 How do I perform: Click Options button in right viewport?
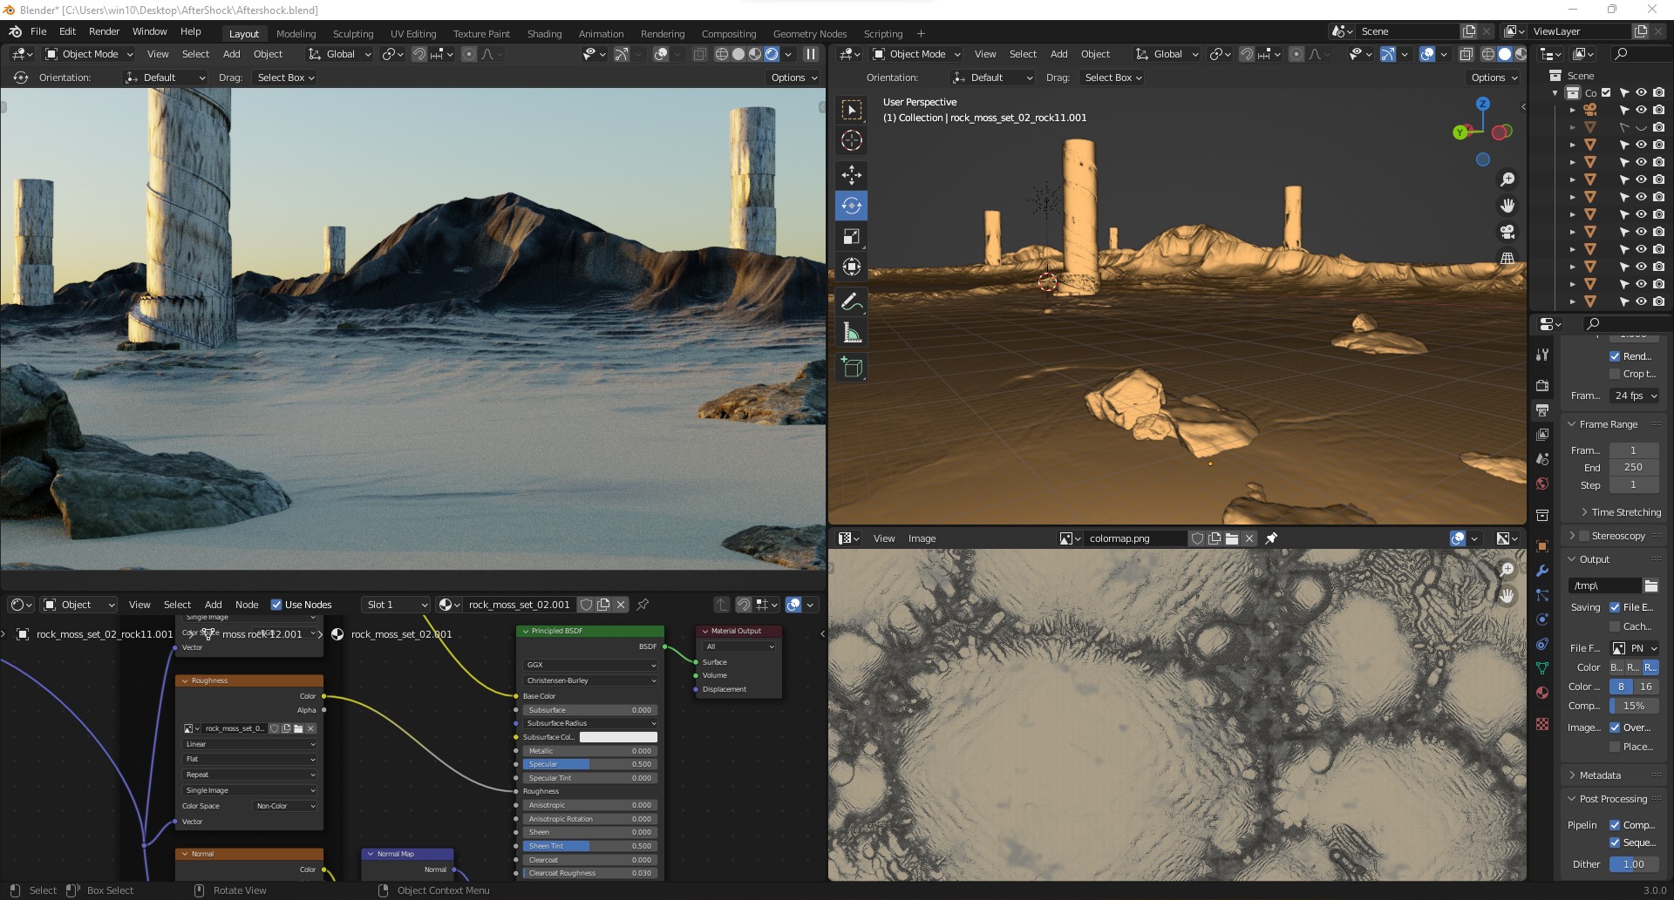click(1494, 78)
